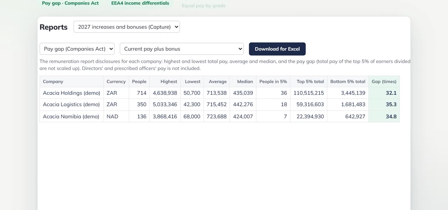Click bottom 5% total 3,445,139
The height and width of the screenshot is (210, 448).
[x=348, y=93]
